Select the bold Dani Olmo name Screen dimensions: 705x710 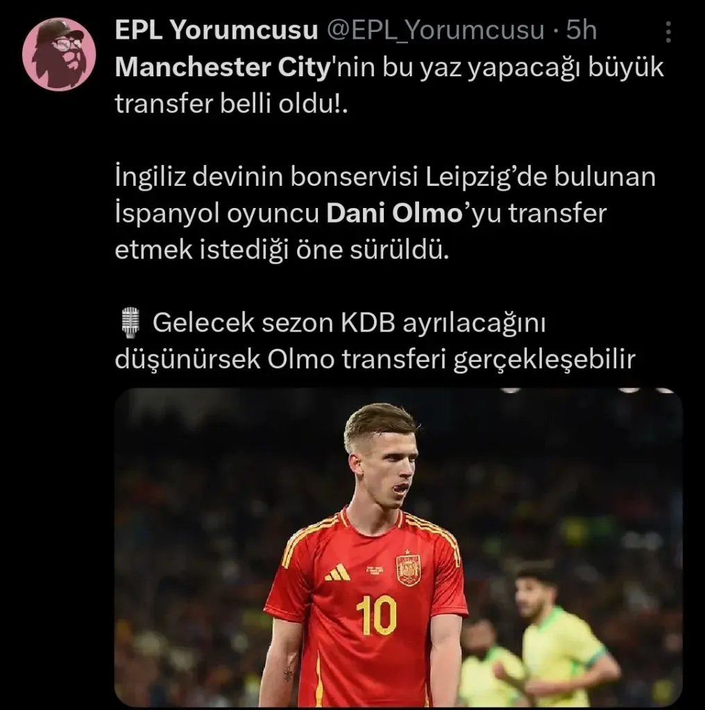click(x=394, y=214)
